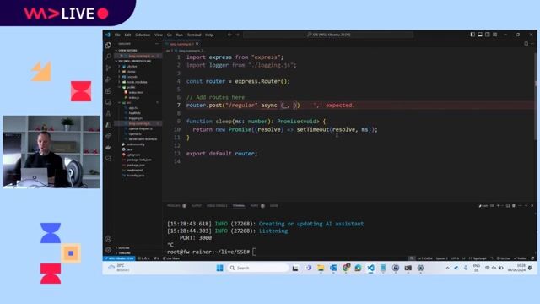Open Remote Explorer in activity bar
Image resolution: width=540 pixels, height=304 pixels.
click(108, 102)
